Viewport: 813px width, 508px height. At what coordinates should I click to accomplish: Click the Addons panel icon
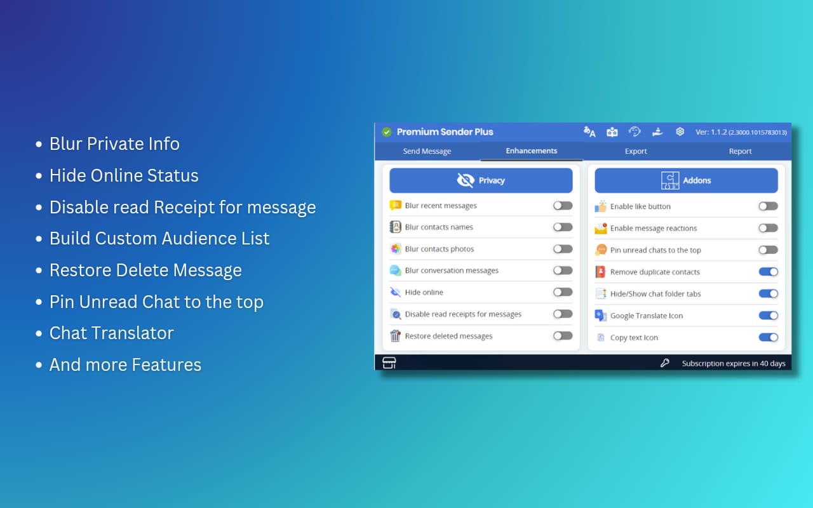(x=670, y=180)
